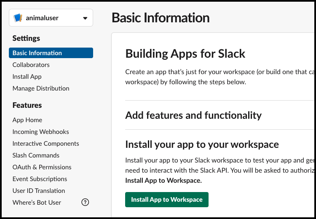Open the Collaborators settings page

31,65
